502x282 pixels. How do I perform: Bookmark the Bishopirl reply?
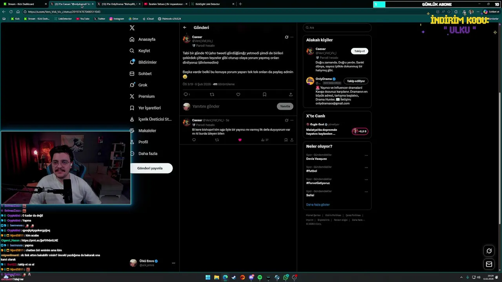(x=286, y=140)
